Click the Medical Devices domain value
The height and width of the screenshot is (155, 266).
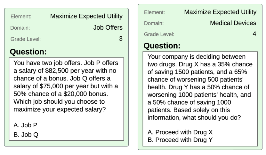pyautogui.click(x=233, y=23)
